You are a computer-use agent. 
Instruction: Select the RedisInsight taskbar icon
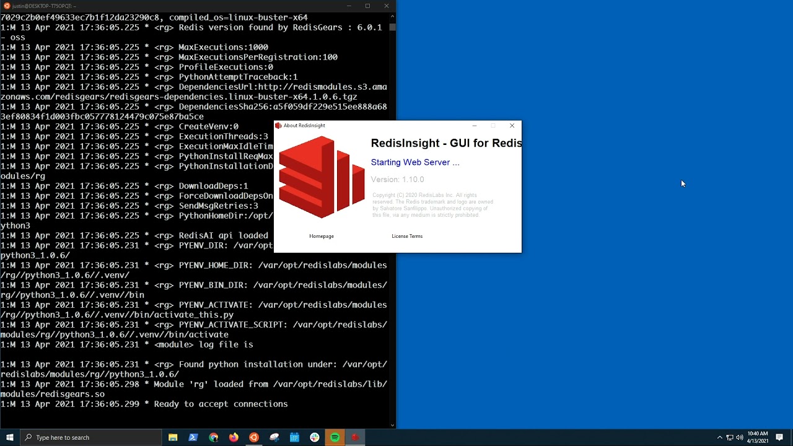click(x=355, y=437)
